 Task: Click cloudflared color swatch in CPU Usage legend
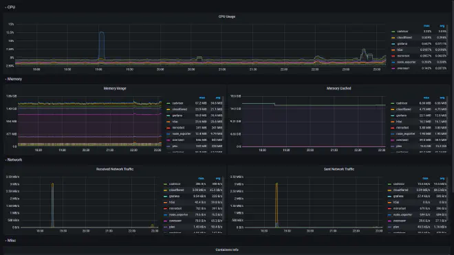(x=393, y=38)
